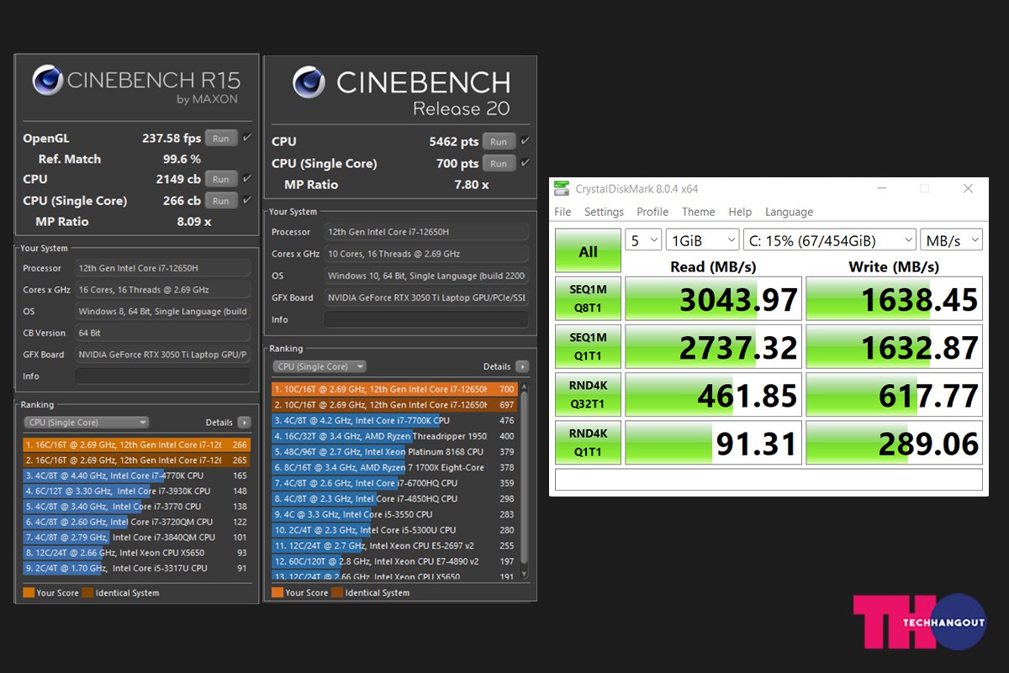Screen dimensions: 1009x673
Task: Open the test count dropdown showing 5
Action: pyautogui.click(x=643, y=240)
